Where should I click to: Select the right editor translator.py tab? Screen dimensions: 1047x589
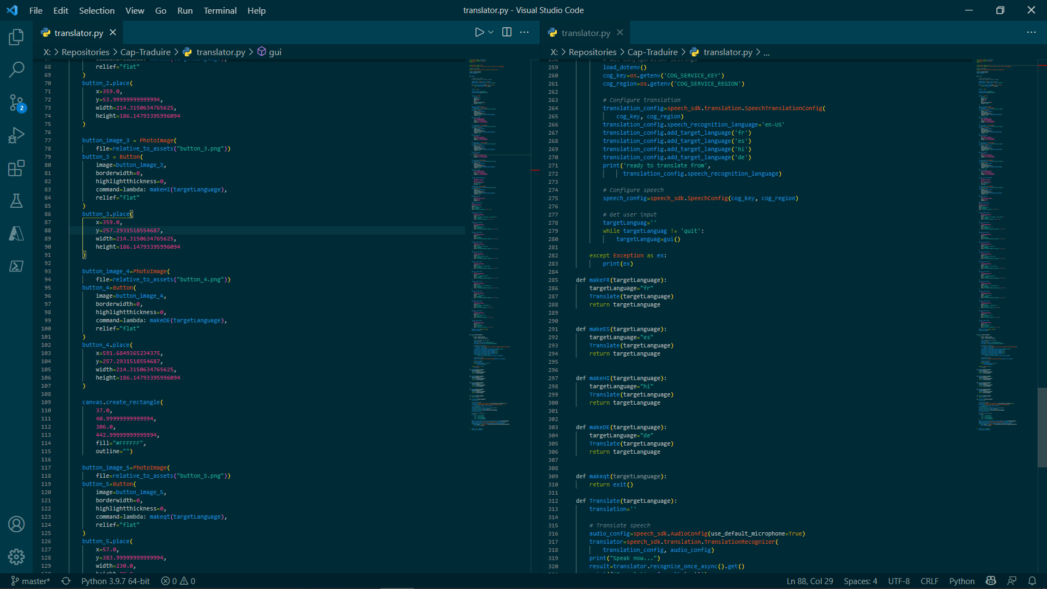tap(586, 33)
